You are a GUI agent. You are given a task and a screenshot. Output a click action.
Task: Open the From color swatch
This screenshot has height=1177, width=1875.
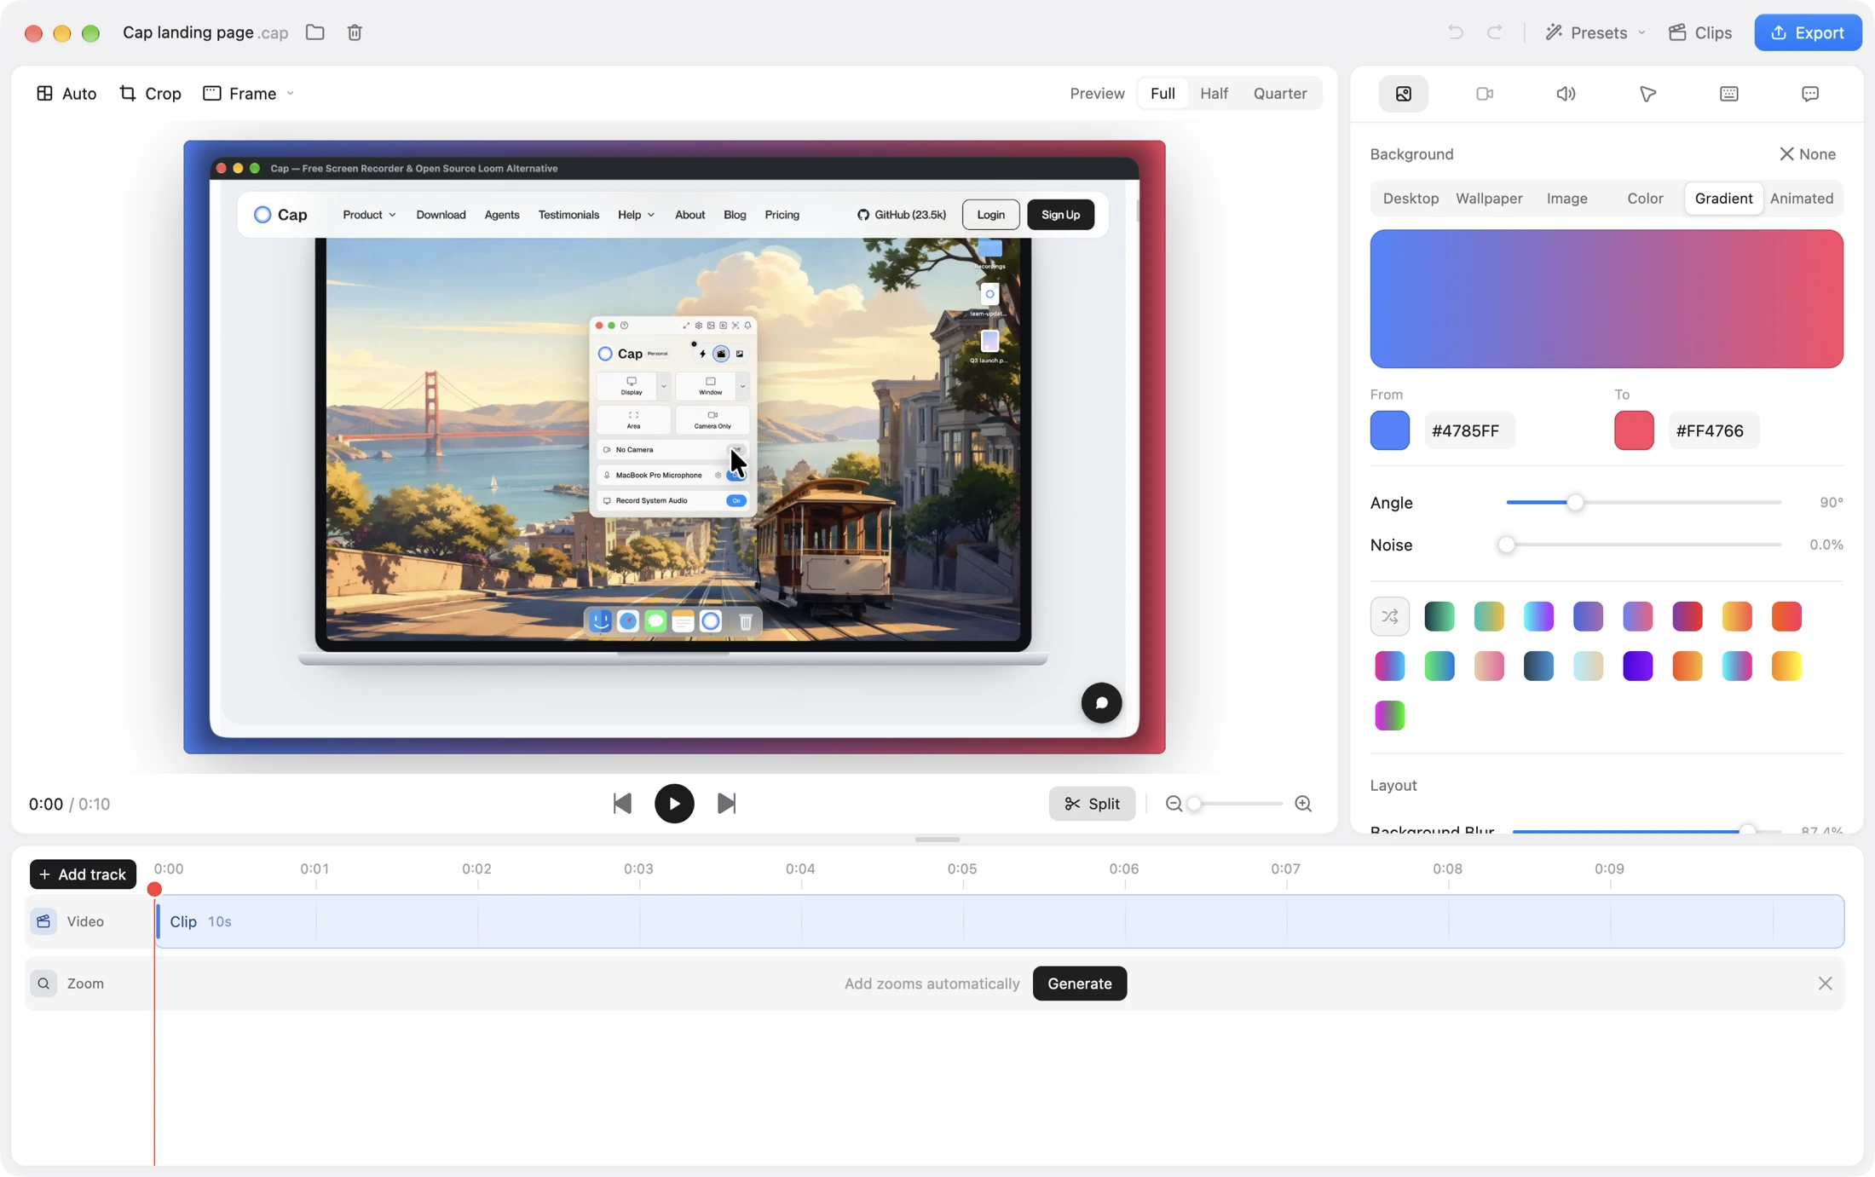point(1389,430)
